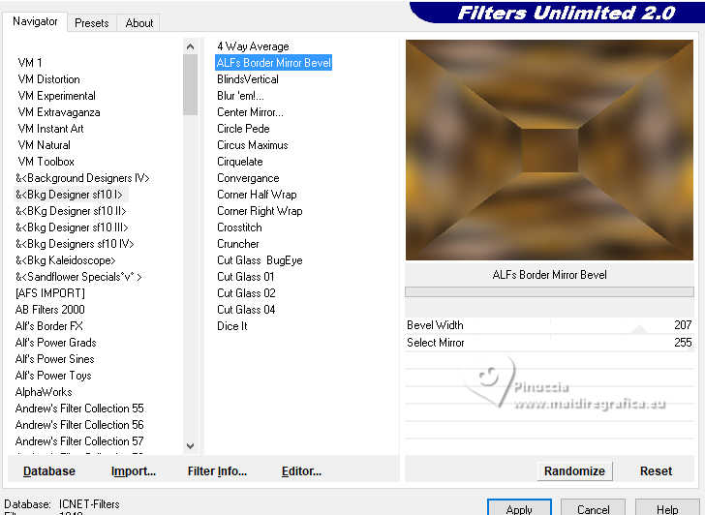Choose ALFs Border Mirror Bevel filter
The height and width of the screenshot is (515, 705).
coord(274,63)
